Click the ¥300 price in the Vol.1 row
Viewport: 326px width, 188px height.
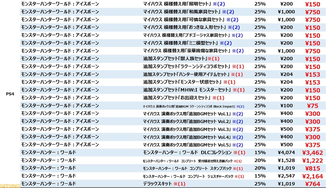[x=312, y=114]
